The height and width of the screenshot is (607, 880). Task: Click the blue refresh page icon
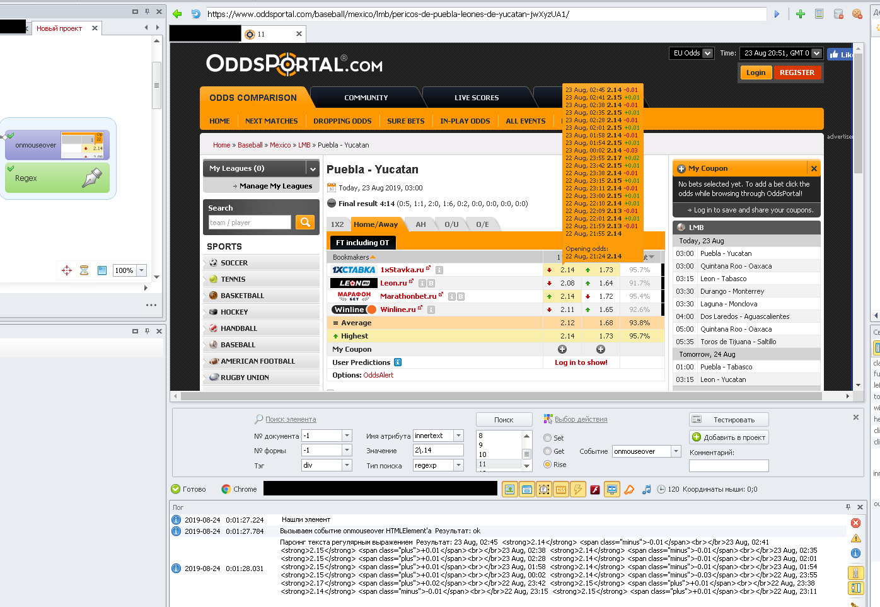[x=195, y=14]
